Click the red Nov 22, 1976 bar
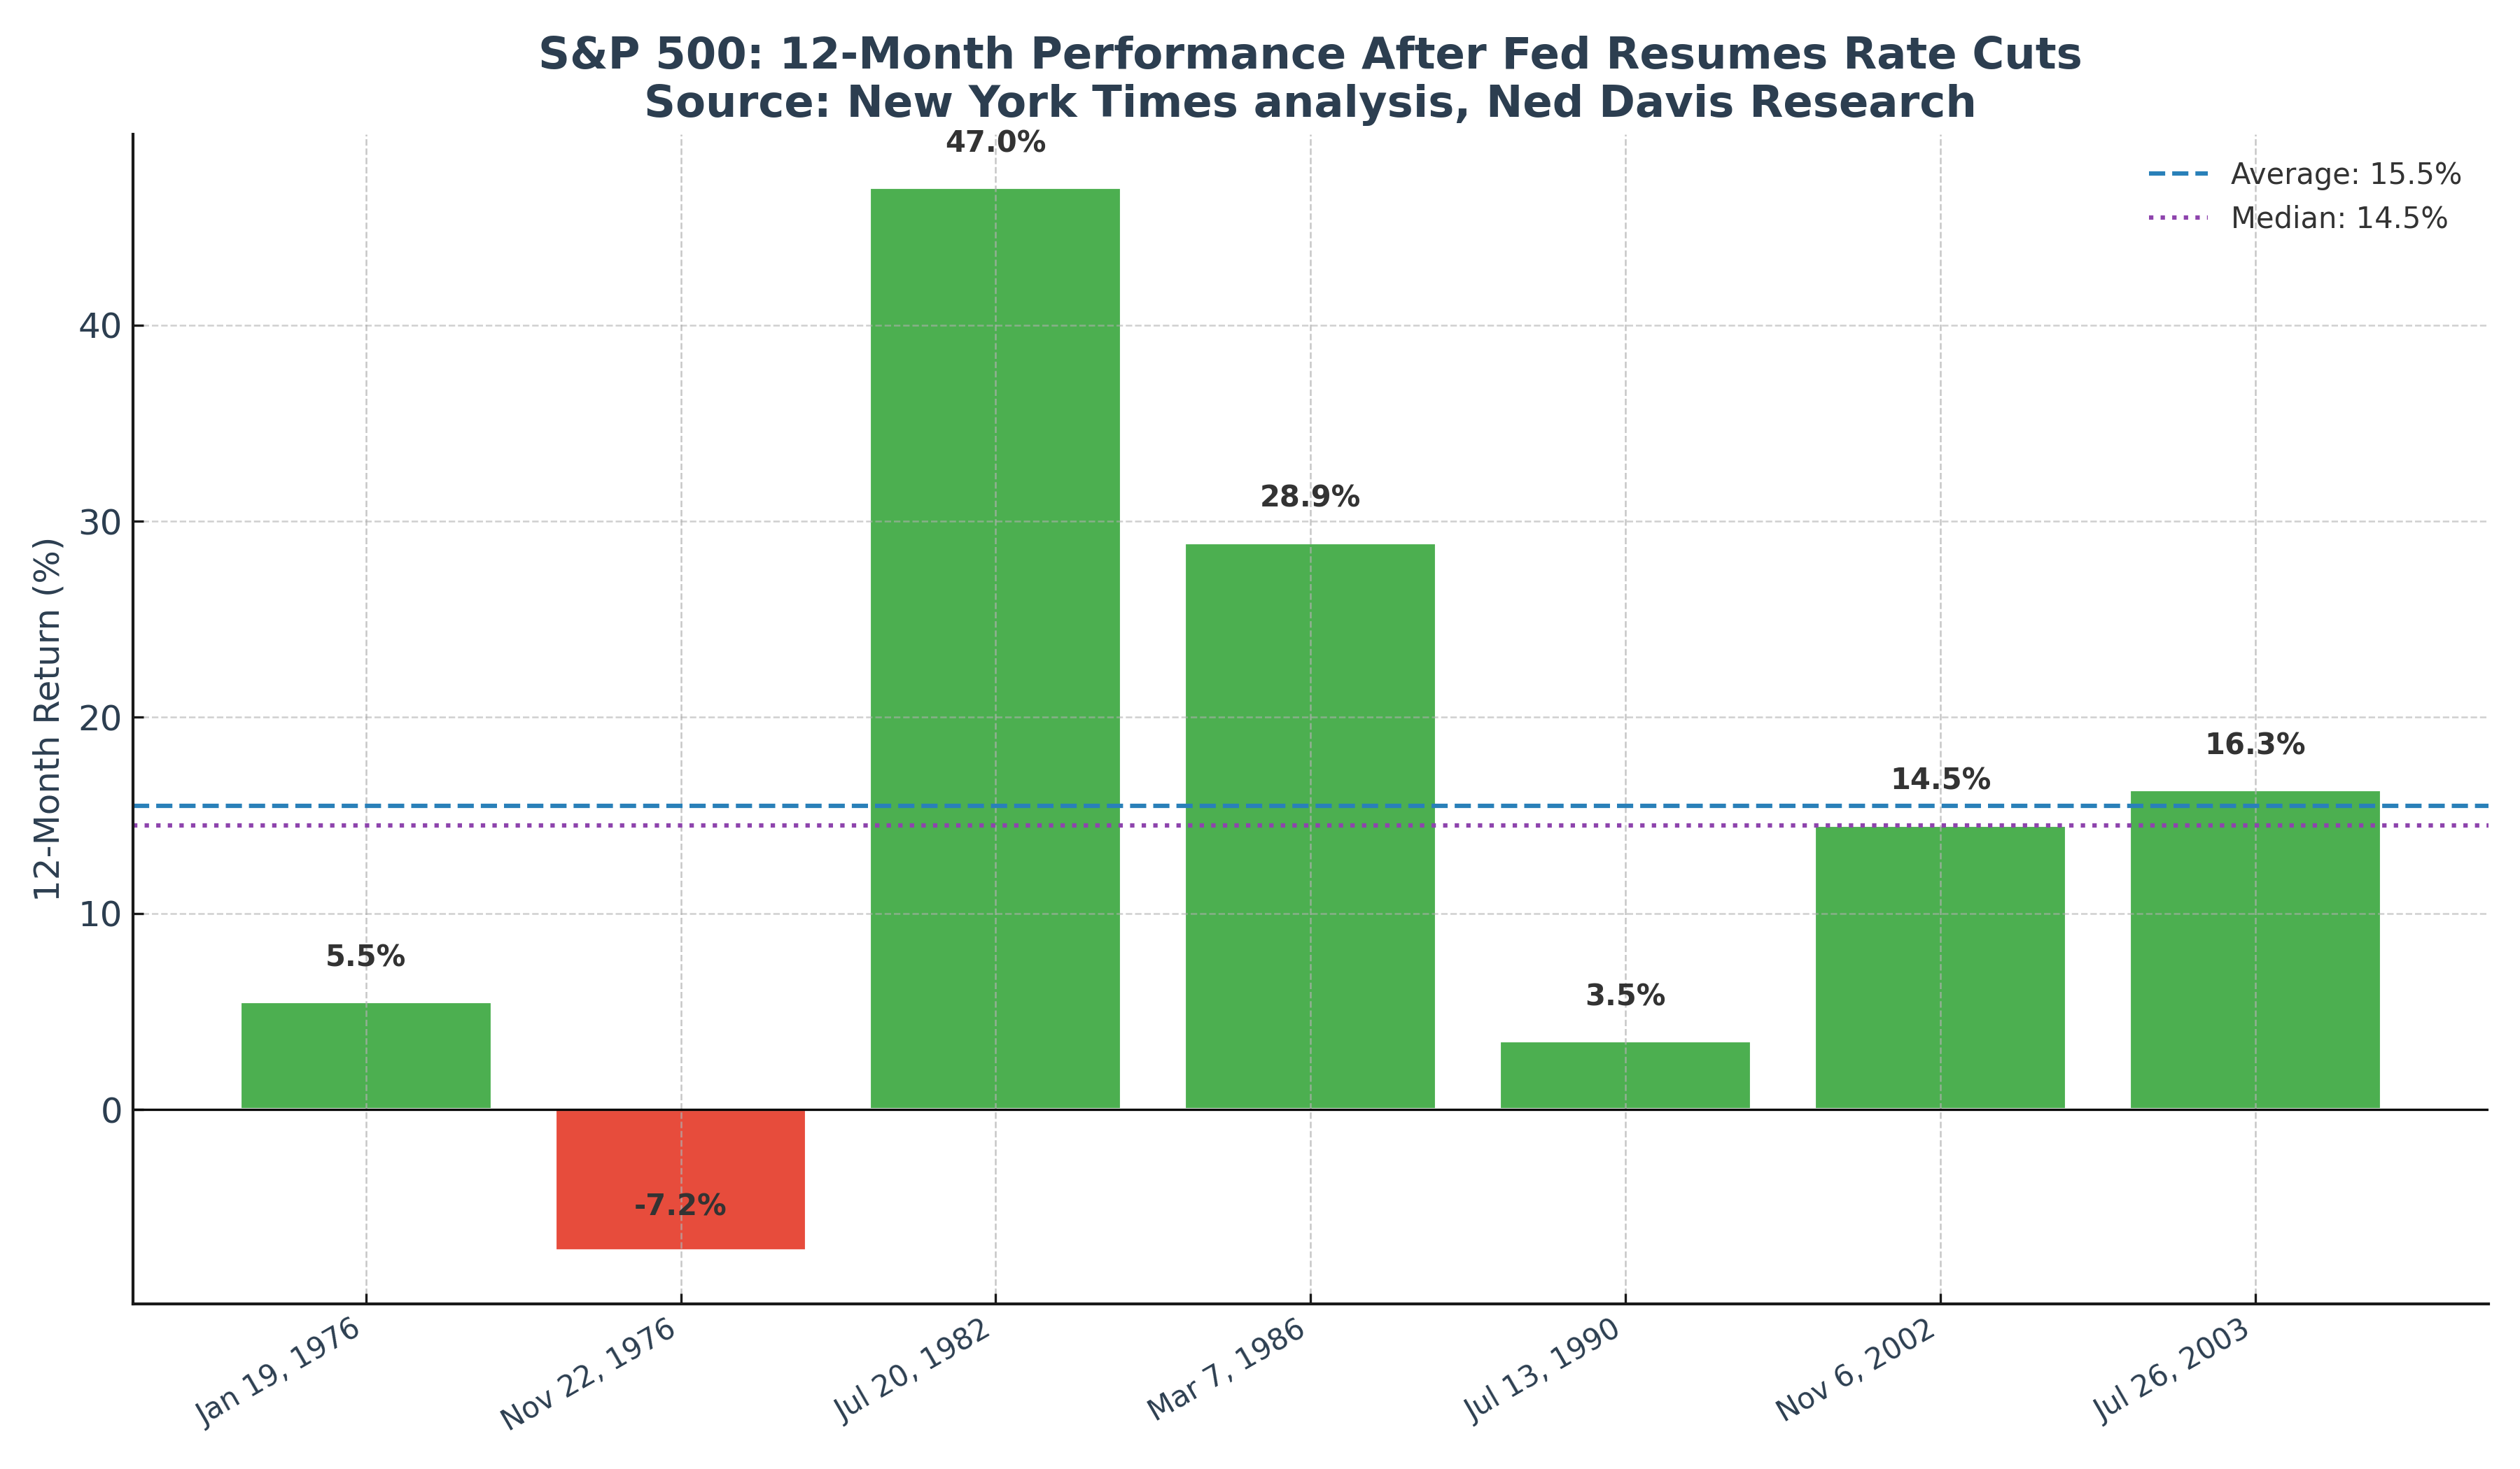The image size is (2520, 1469). 680,1179
